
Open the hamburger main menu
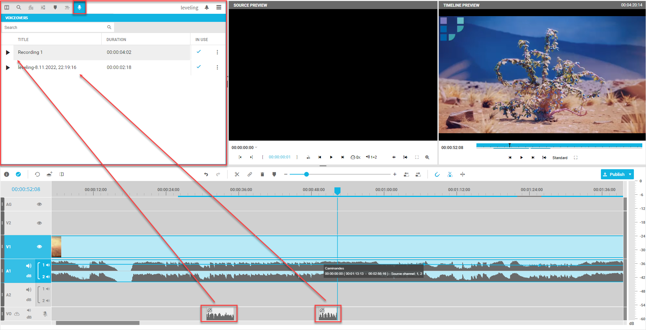point(219,7)
